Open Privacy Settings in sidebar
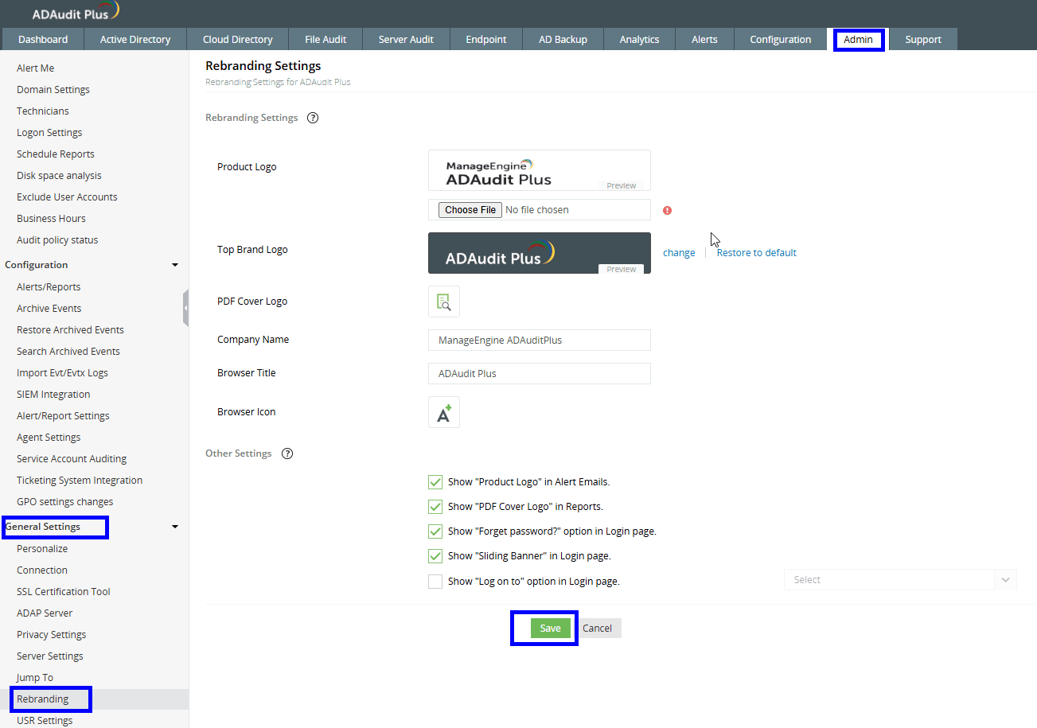This screenshot has width=1037, height=728. tap(52, 635)
